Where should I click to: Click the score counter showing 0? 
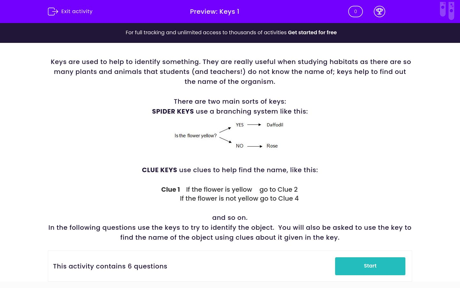[x=355, y=12]
